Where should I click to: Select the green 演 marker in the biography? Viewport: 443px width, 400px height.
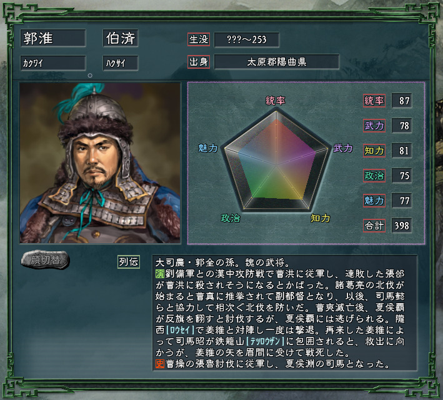159,274
